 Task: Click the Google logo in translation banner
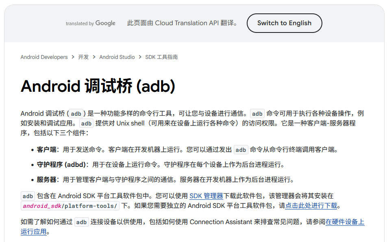[105, 23]
